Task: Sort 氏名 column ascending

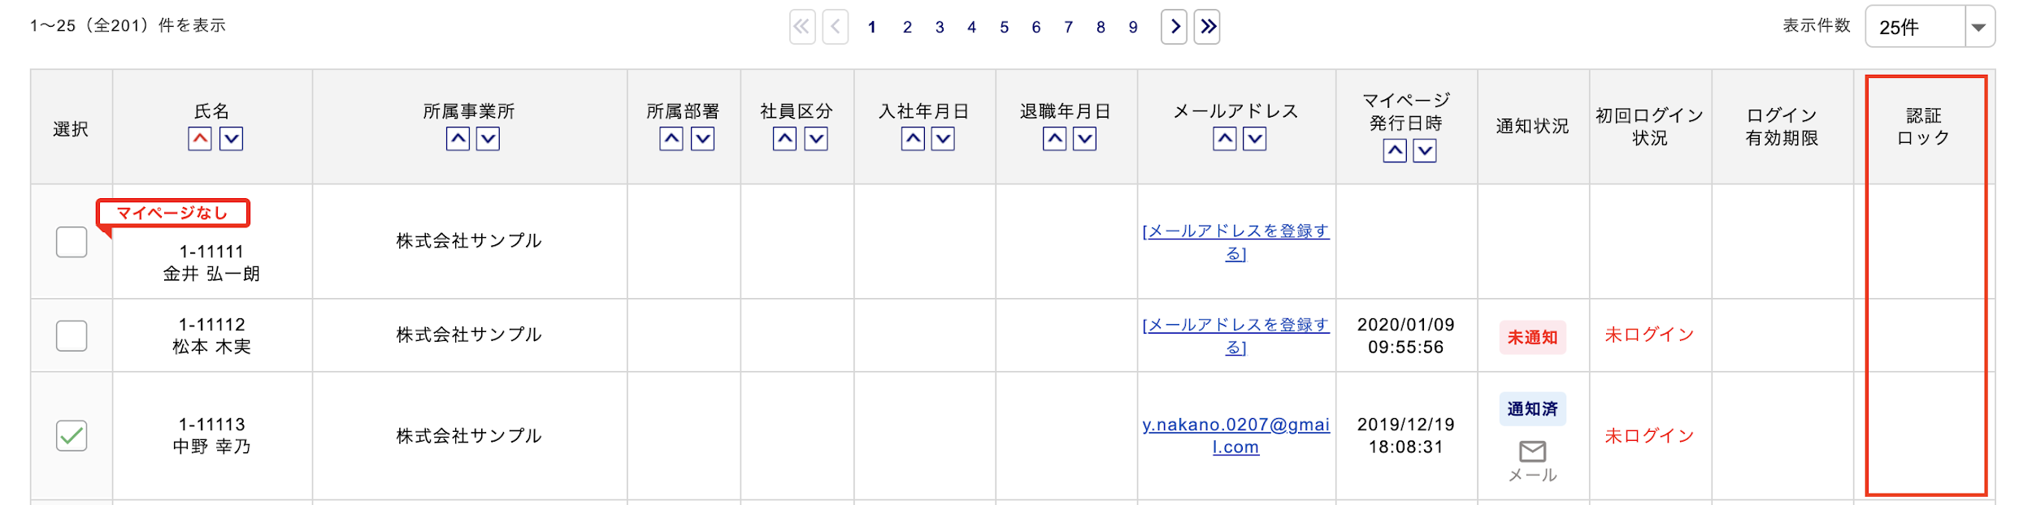Action: (200, 139)
